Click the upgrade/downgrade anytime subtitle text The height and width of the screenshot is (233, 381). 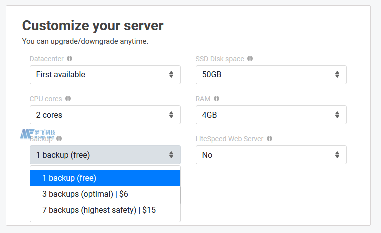pos(85,41)
